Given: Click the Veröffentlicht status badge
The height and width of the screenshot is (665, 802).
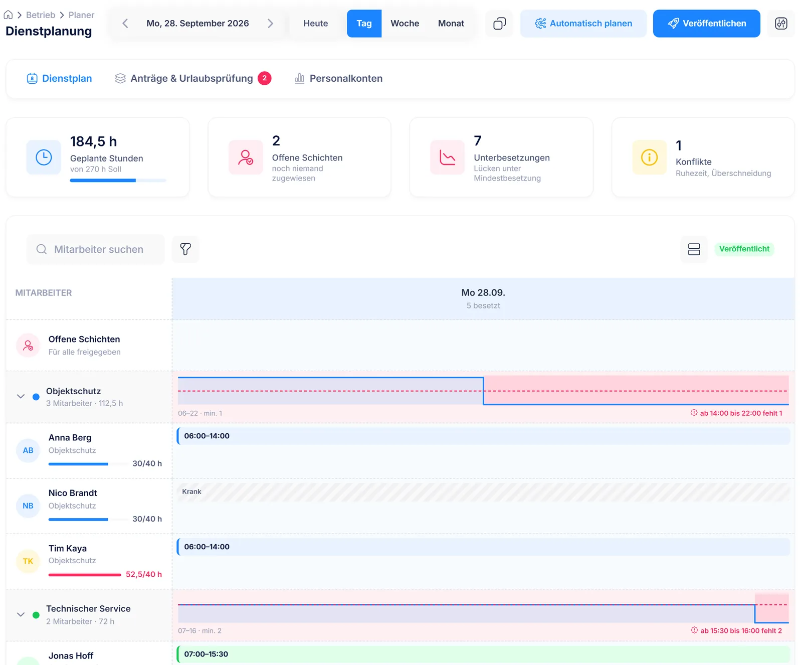Looking at the screenshot, I should click(744, 249).
